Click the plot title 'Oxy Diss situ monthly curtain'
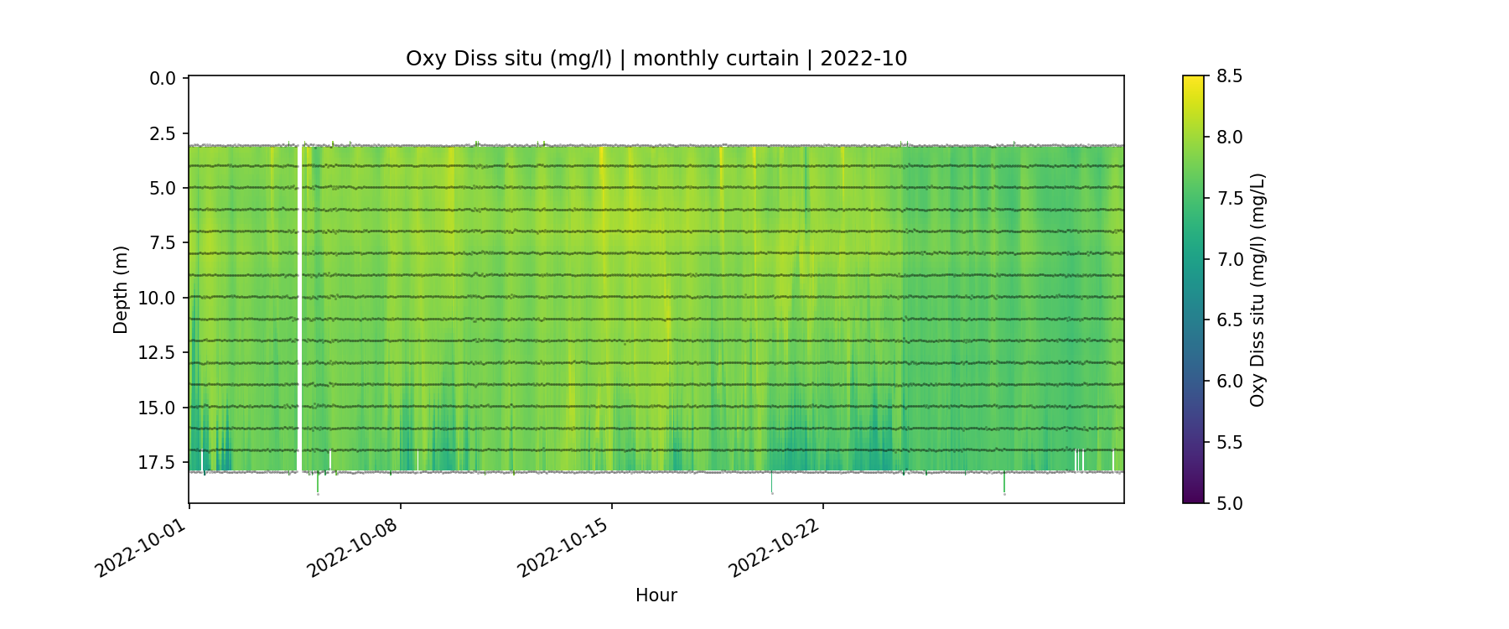The image size is (1509, 629). click(x=656, y=59)
